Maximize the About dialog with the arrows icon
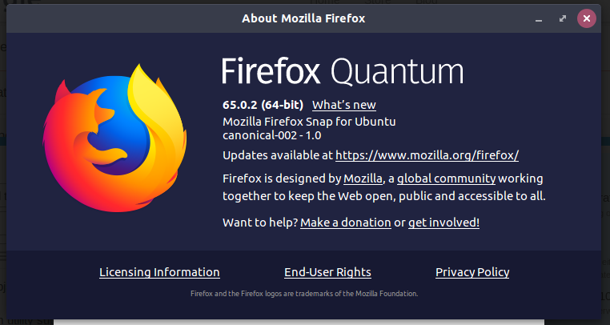 pos(563,18)
